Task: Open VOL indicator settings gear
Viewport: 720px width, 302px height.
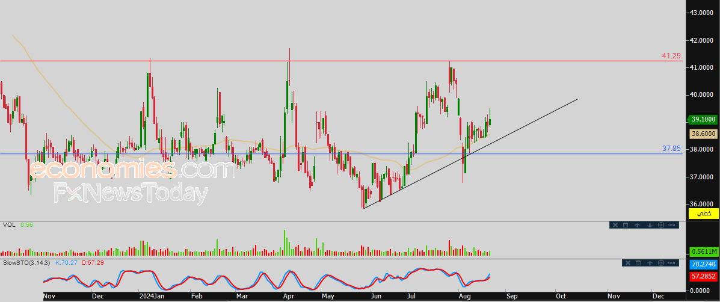Action: (x=661, y=225)
